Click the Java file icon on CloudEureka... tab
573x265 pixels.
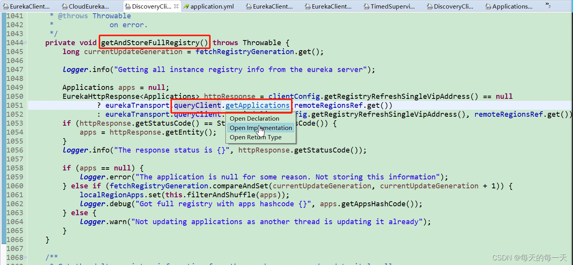pyautogui.click(x=65, y=6)
